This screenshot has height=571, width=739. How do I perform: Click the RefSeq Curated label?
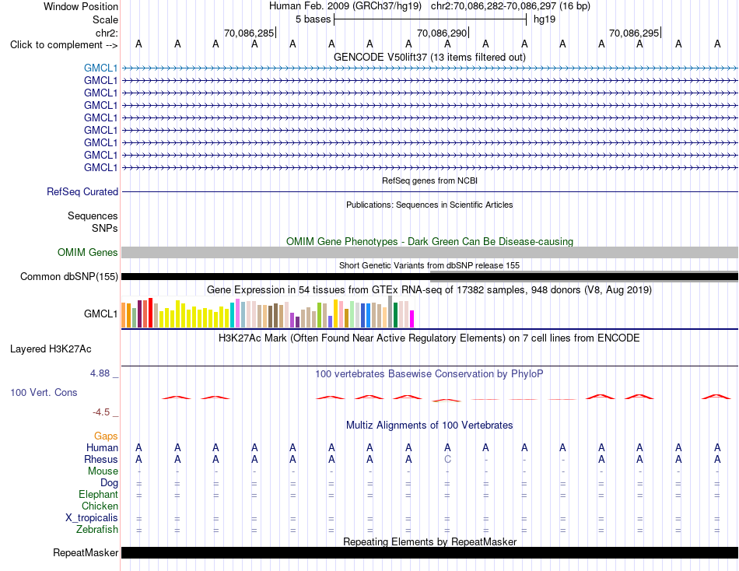[82, 192]
